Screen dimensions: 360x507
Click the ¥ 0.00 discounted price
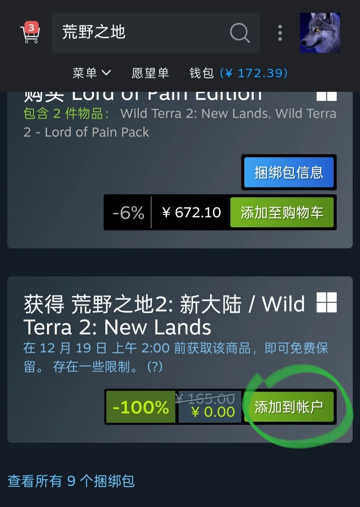click(213, 412)
